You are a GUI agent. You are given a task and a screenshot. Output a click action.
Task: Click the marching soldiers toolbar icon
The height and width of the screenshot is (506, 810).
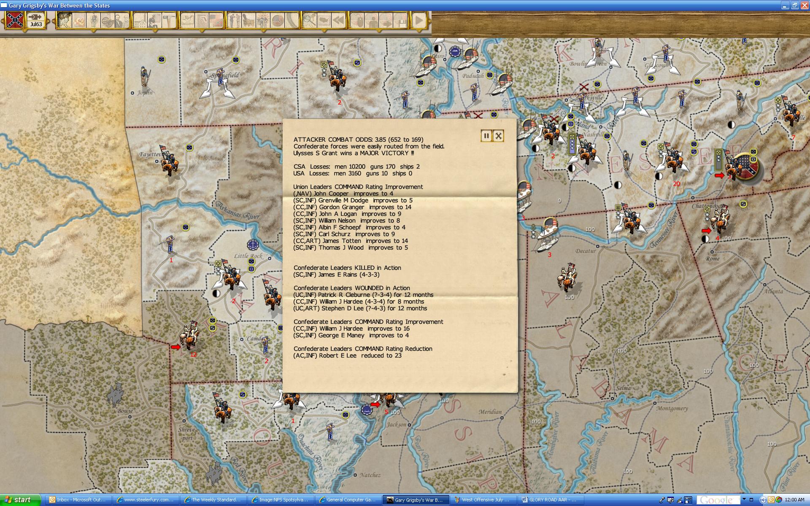pyautogui.click(x=263, y=20)
